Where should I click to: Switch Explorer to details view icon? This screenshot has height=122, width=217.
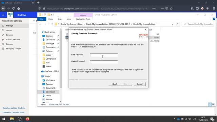210,104
